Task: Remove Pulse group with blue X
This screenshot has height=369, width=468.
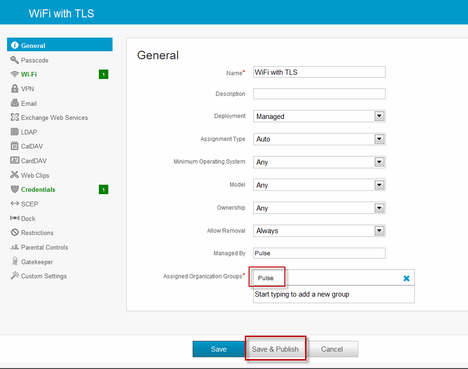Action: point(406,278)
